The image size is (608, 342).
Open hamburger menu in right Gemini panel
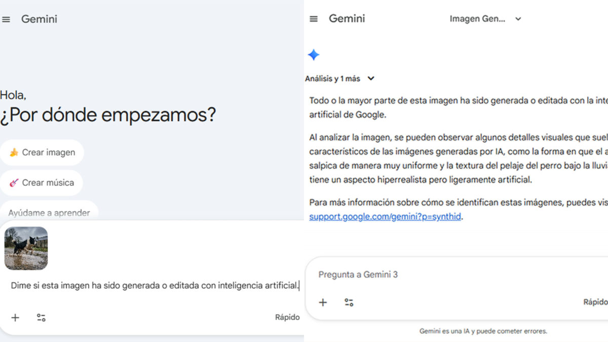(314, 19)
